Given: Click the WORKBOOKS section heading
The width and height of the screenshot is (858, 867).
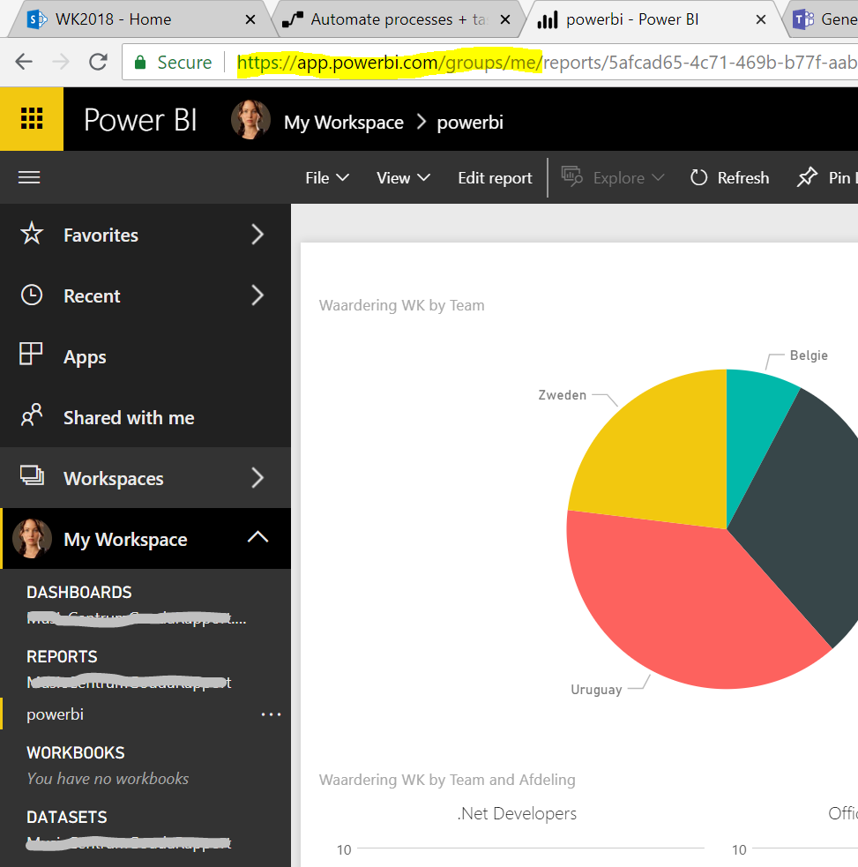Looking at the screenshot, I should point(76,752).
